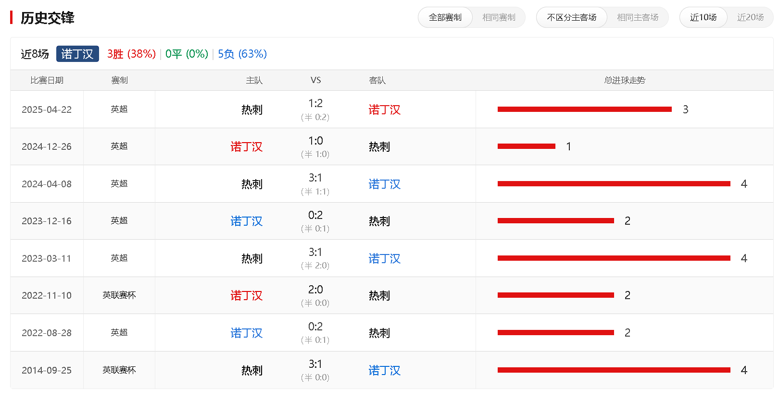Click the 3胜 (38%) win statistic
The width and height of the screenshot is (779, 400).
click(x=131, y=54)
